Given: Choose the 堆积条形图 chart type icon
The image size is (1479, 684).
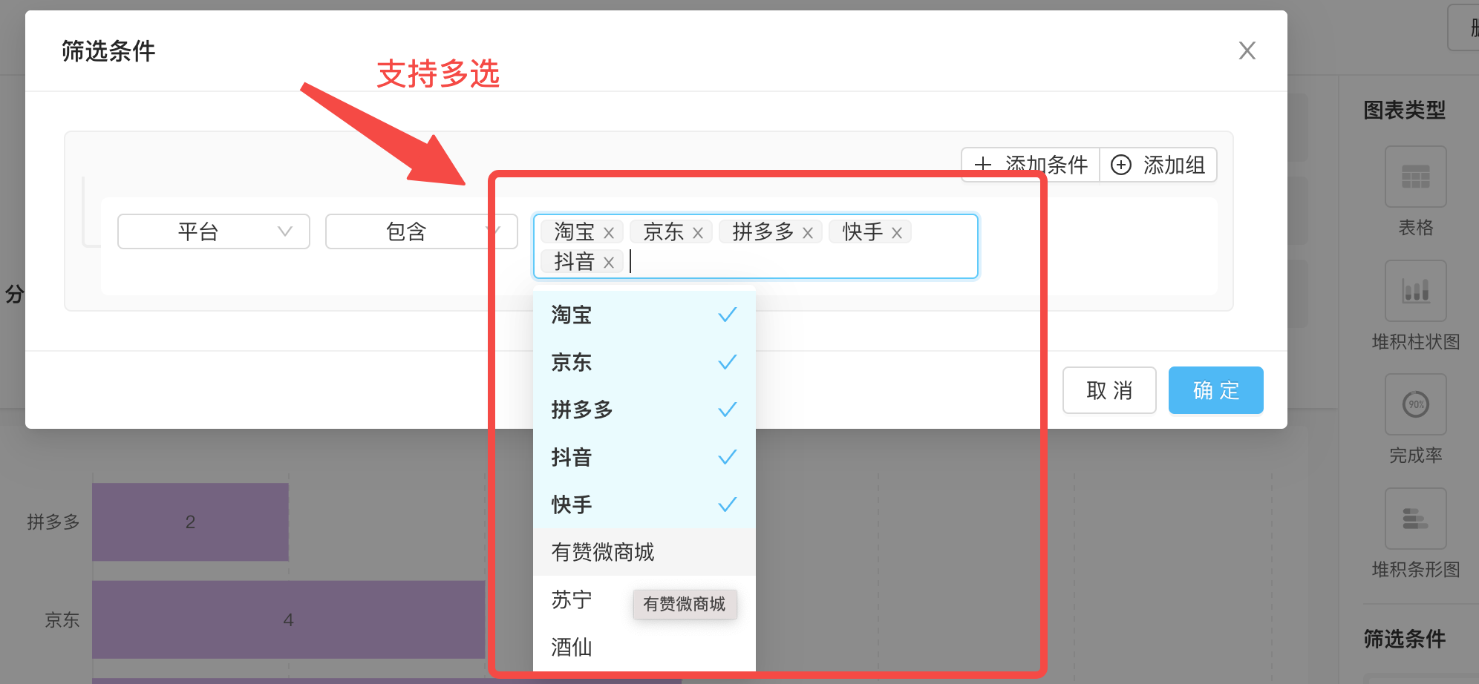Looking at the screenshot, I should tap(1415, 519).
